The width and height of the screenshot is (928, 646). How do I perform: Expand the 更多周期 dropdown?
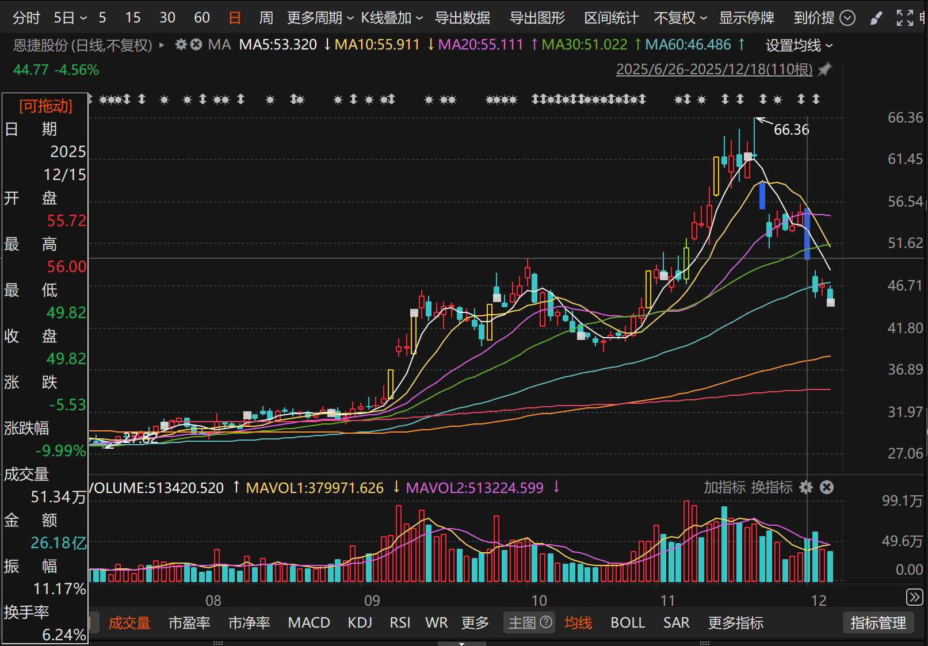click(x=320, y=18)
